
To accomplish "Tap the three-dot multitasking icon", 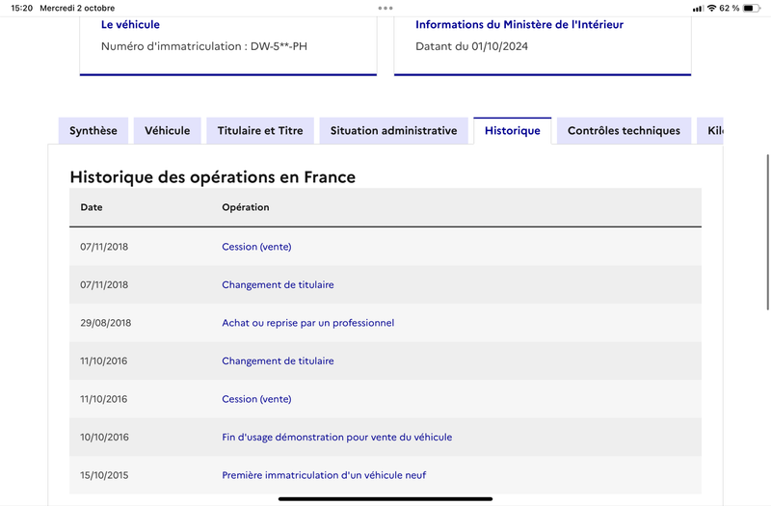I will click(385, 8).
